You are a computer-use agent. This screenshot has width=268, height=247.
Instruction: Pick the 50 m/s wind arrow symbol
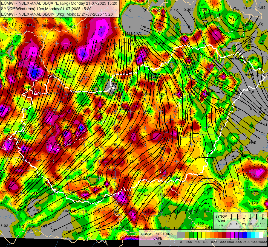257,217
